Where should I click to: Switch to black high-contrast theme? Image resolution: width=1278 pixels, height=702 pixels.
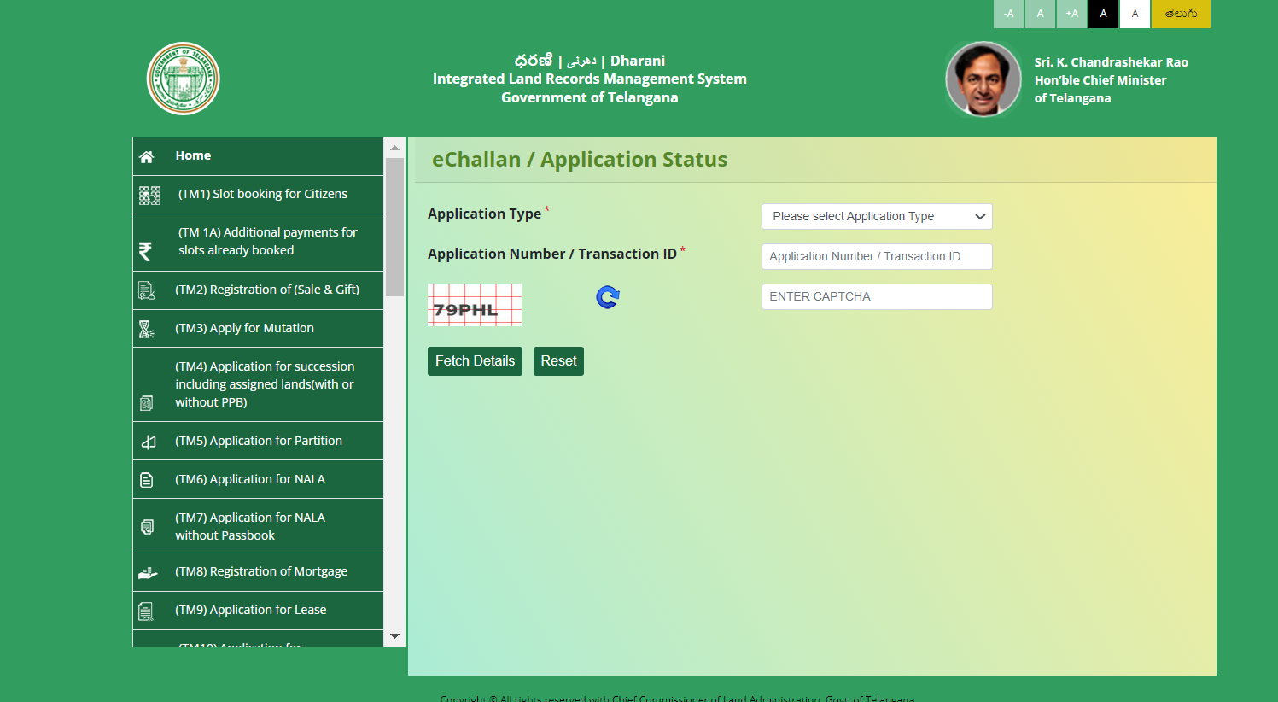pos(1103,14)
